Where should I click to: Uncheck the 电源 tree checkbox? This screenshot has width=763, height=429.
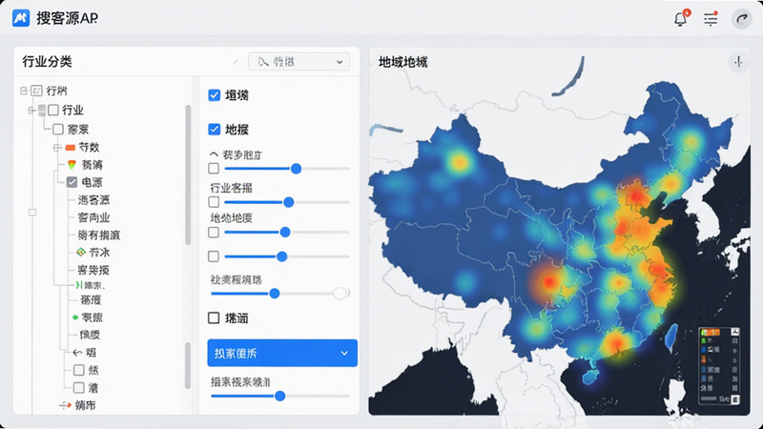click(x=72, y=182)
